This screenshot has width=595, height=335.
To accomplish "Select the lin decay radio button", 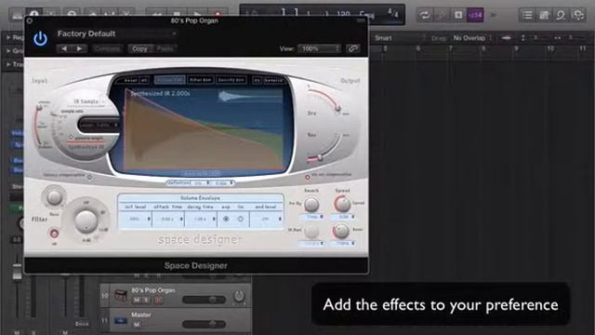I will 241,220.
